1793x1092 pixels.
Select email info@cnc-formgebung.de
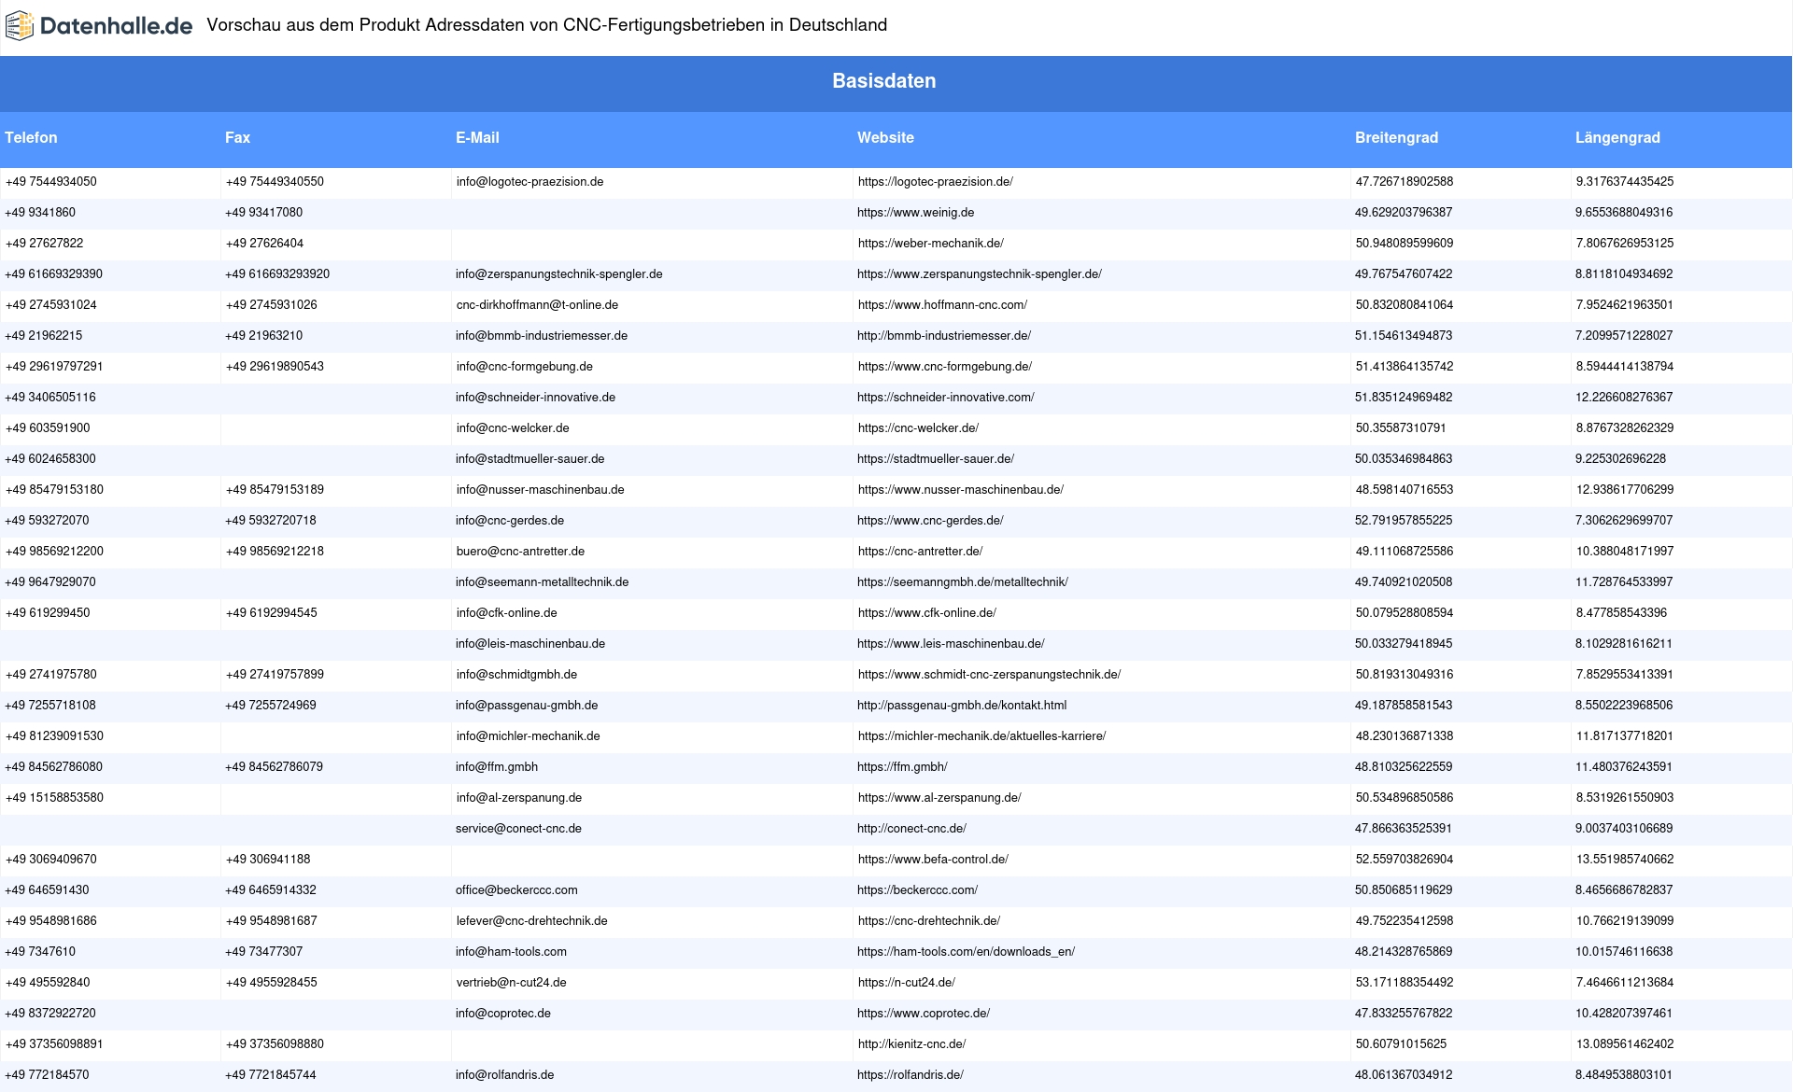point(525,367)
